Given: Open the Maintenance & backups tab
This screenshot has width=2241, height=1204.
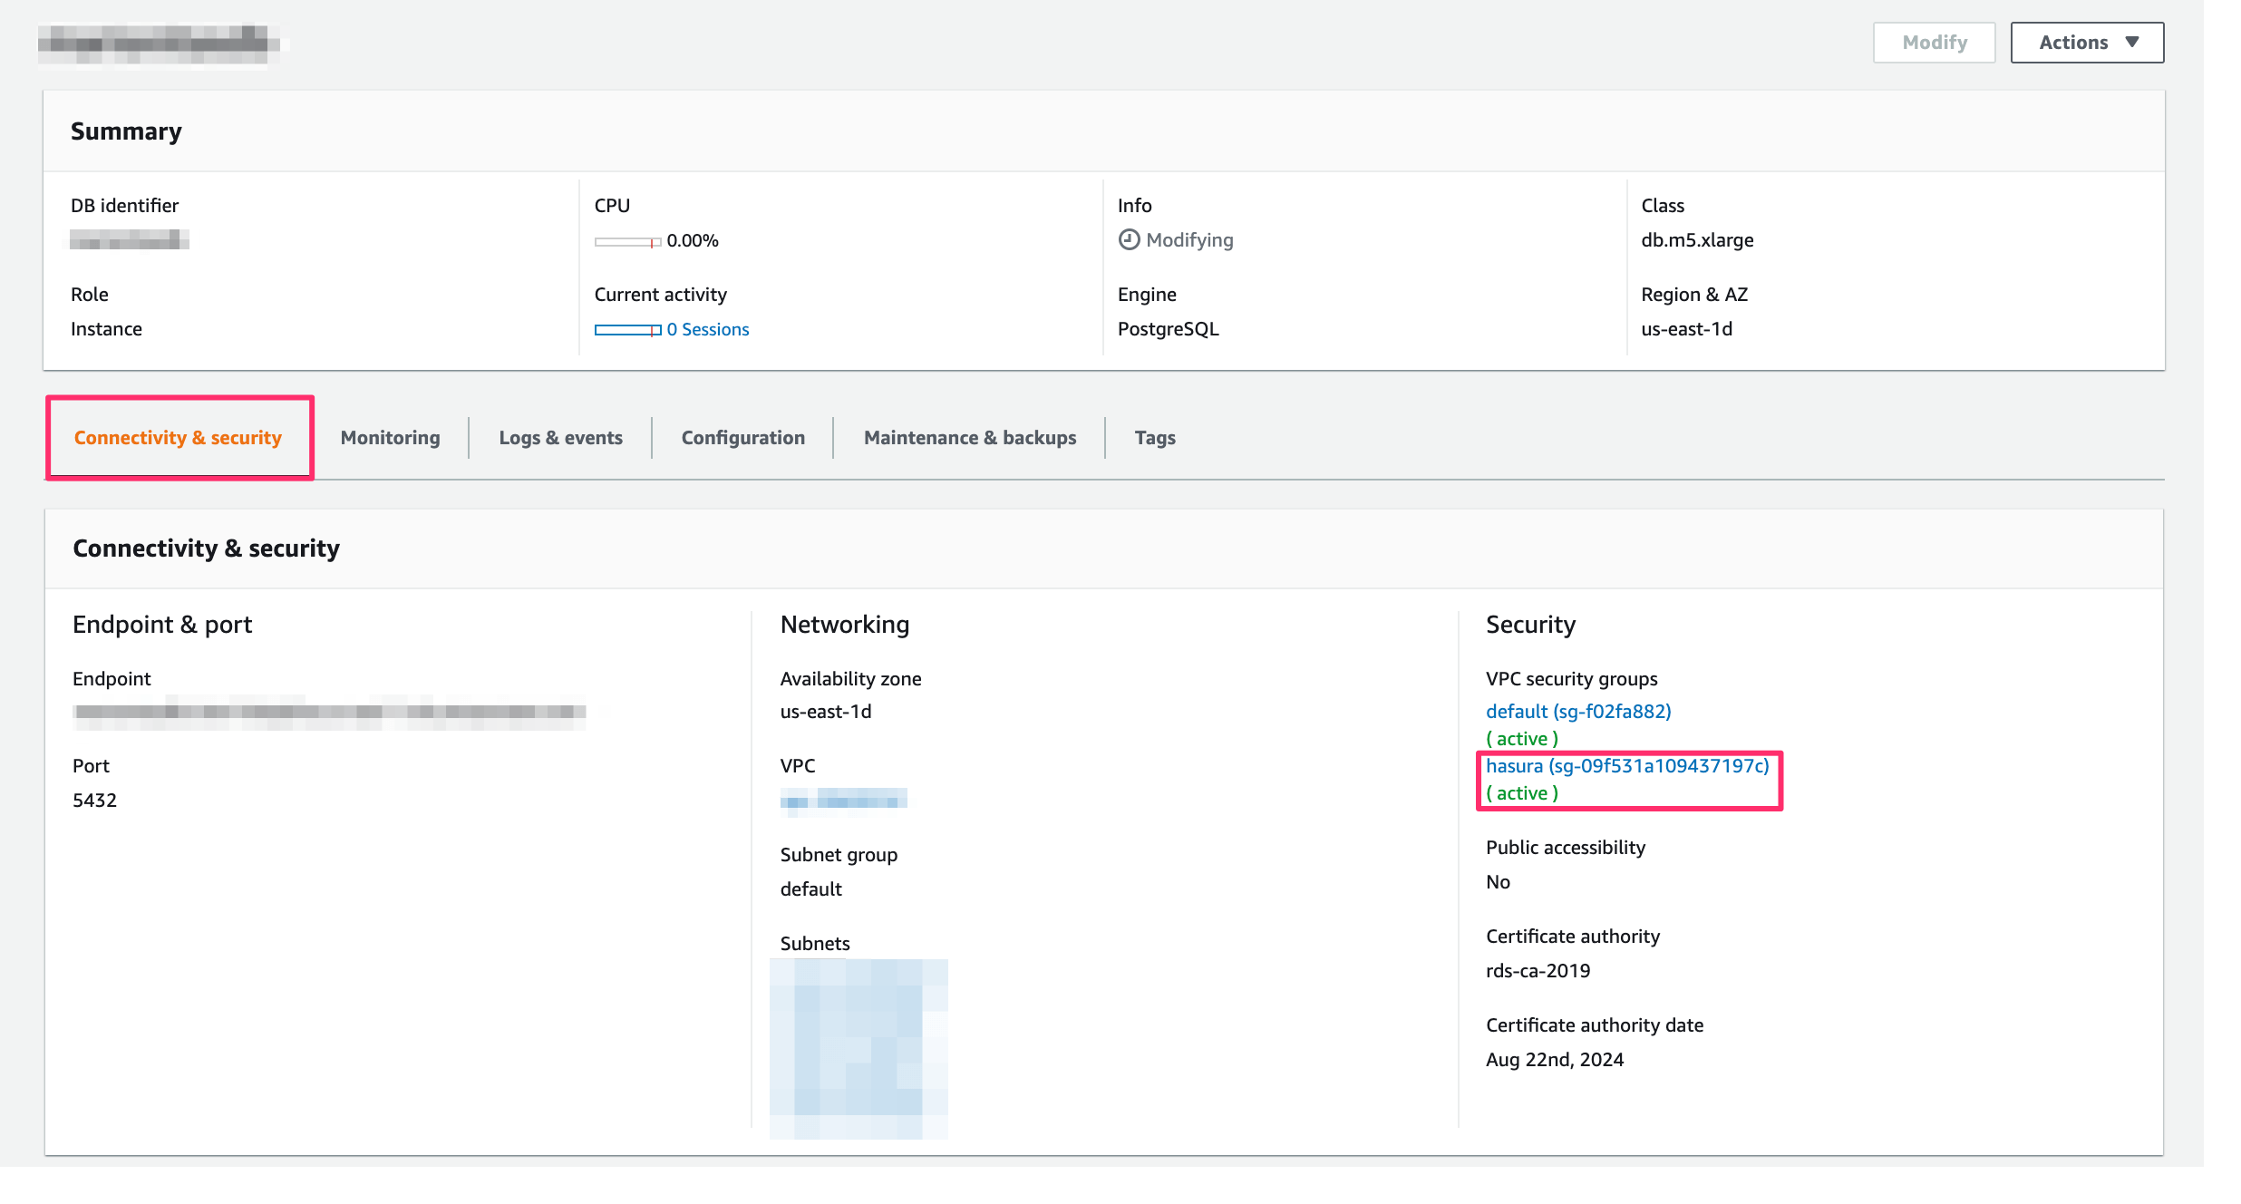Looking at the screenshot, I should [x=970, y=437].
